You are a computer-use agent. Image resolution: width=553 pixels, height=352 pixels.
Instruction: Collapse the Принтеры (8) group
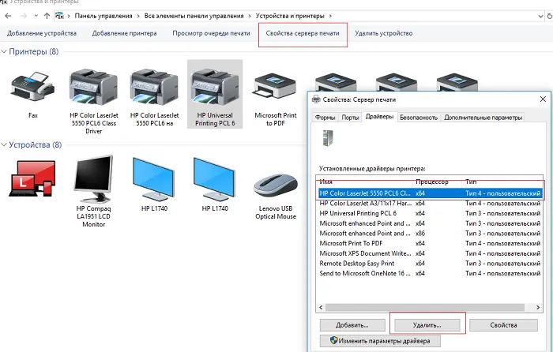click(x=4, y=52)
